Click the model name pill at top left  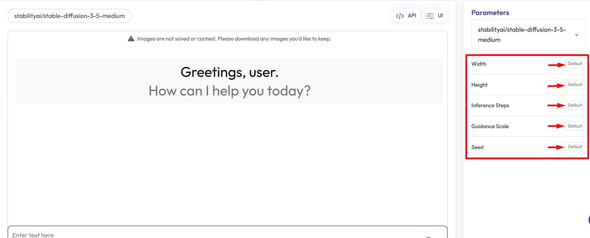(69, 16)
